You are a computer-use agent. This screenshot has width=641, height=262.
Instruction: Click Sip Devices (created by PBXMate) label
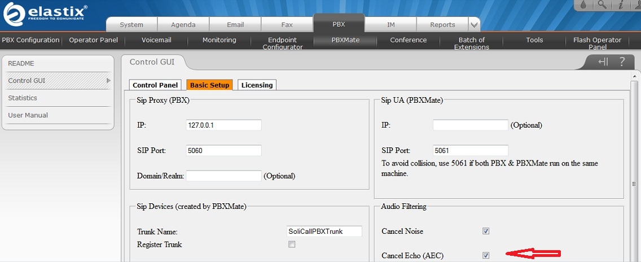pos(191,207)
